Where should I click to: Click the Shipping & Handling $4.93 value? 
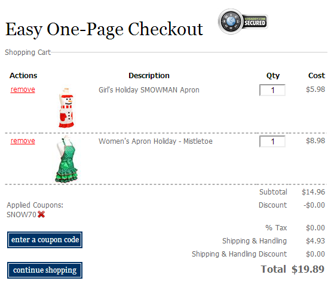point(315,241)
